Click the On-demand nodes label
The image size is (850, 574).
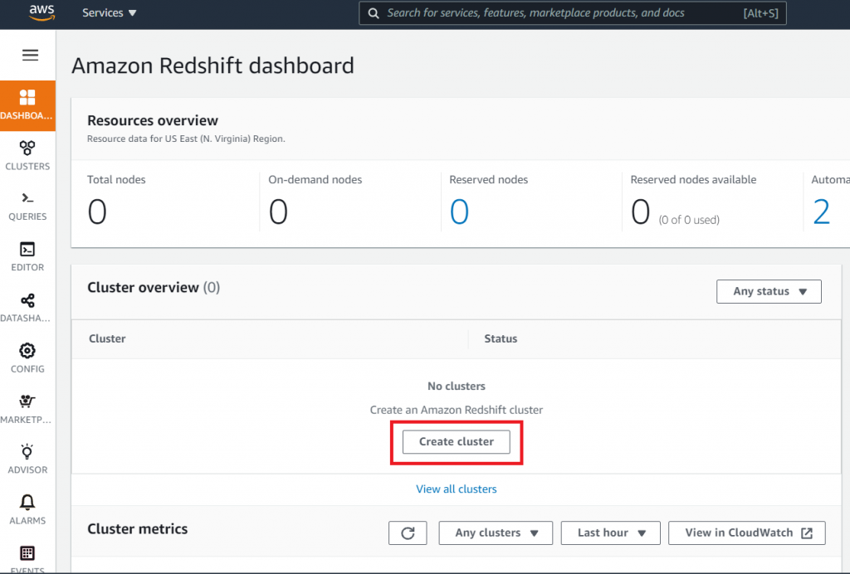click(x=315, y=180)
